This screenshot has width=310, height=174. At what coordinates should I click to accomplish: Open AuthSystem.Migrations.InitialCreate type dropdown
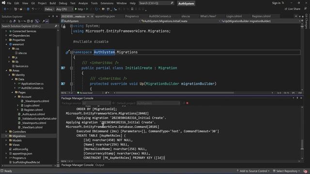click(x=181, y=21)
